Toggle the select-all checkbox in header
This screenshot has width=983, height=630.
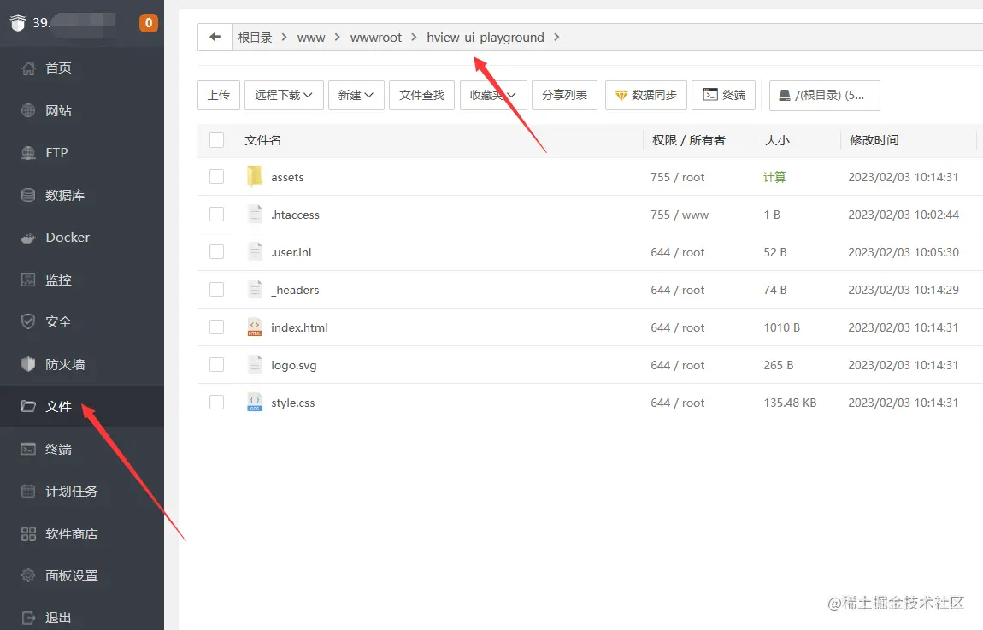coord(217,140)
